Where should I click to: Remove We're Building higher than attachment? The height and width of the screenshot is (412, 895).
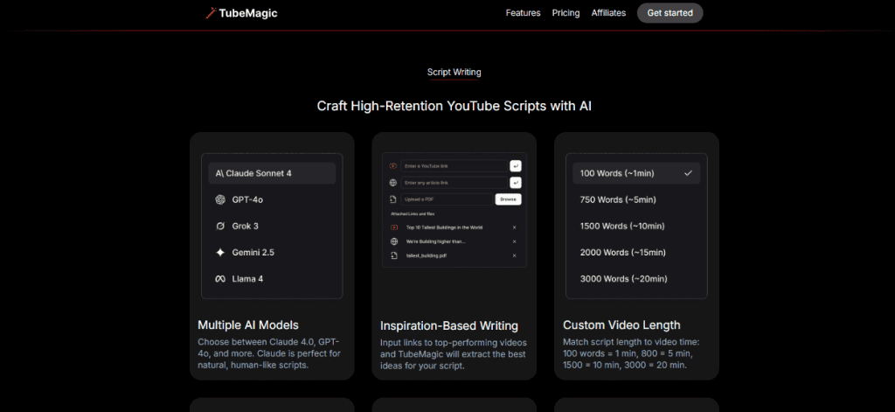(514, 241)
